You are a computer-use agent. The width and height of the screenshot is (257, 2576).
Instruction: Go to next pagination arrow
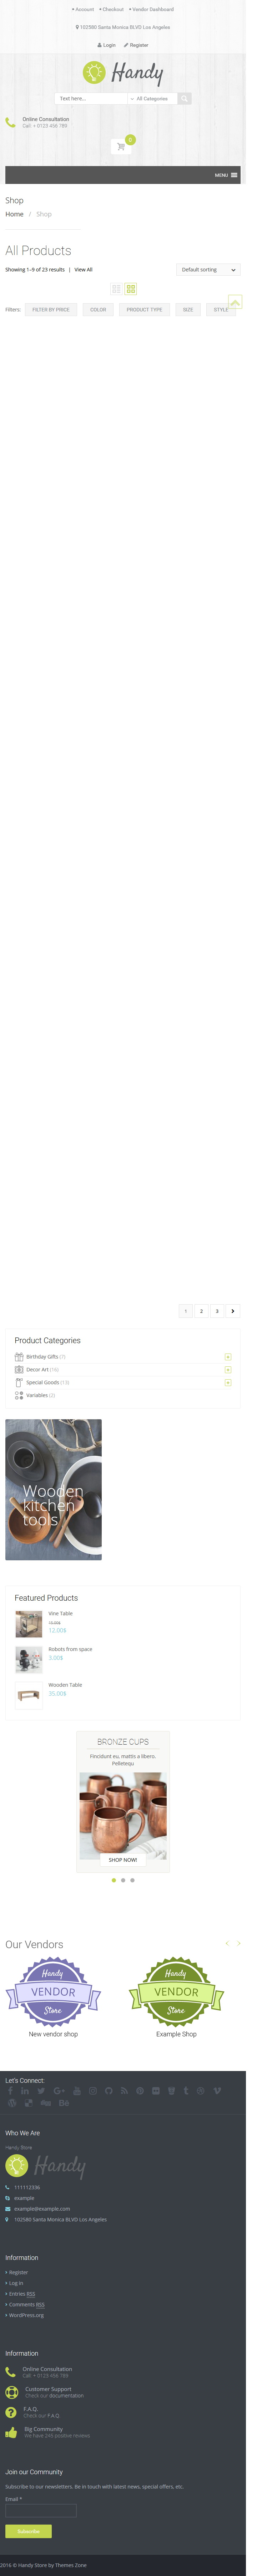(233, 1311)
